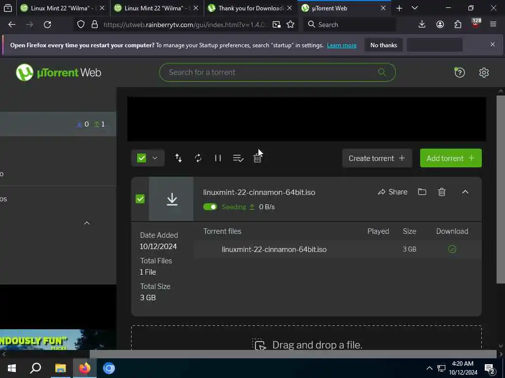This screenshot has height=378, width=505.
Task: Open the select-all dropdown arrow
Action: (x=155, y=158)
